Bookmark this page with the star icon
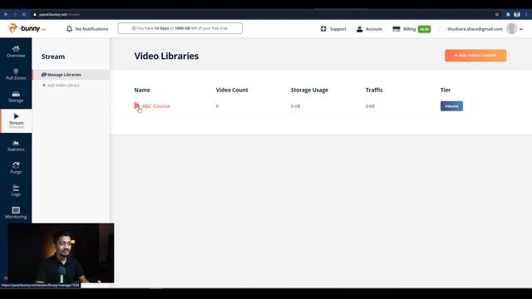Viewport: 532px width, 299px height. tap(497, 15)
